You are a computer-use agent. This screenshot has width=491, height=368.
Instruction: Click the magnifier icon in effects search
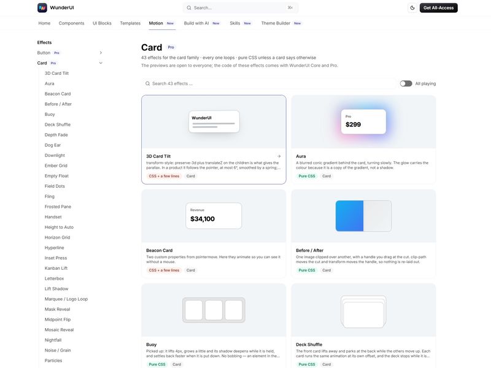coord(147,83)
